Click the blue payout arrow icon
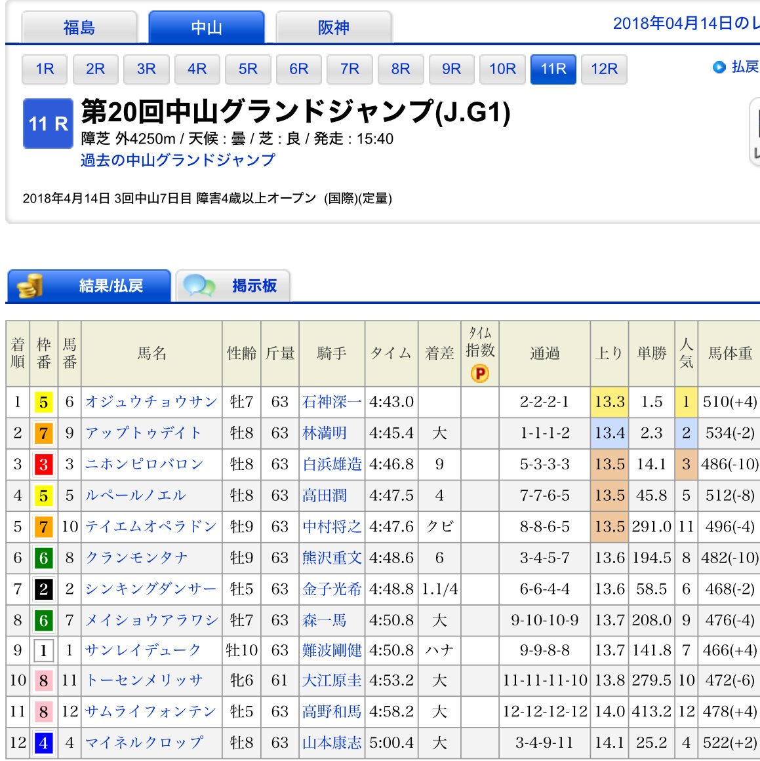 point(719,67)
